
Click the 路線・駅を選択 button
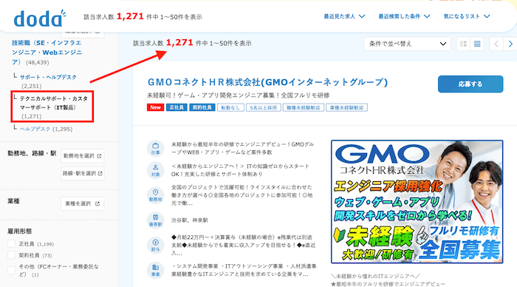coord(83,173)
